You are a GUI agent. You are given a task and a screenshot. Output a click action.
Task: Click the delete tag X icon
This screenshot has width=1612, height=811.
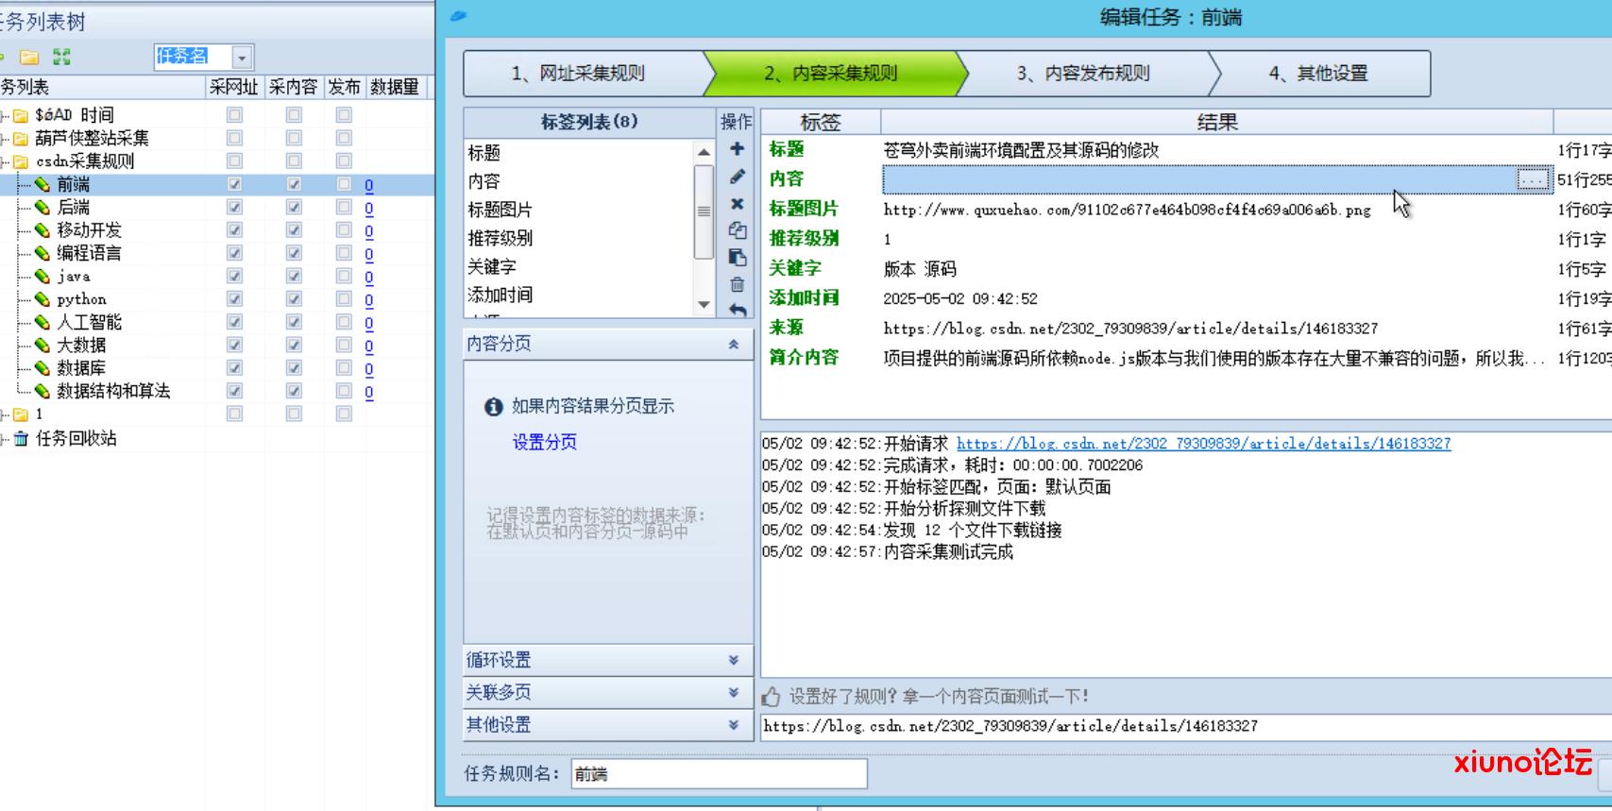(x=737, y=204)
